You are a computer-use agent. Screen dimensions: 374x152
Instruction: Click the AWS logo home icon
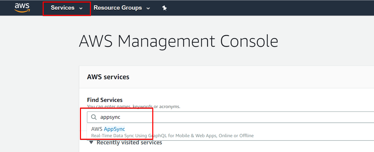[22, 8]
